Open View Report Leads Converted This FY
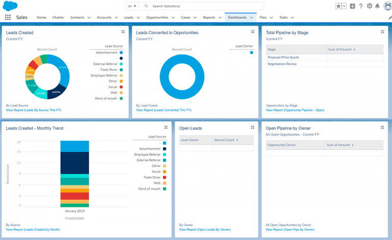 pyautogui.click(x=164, y=110)
